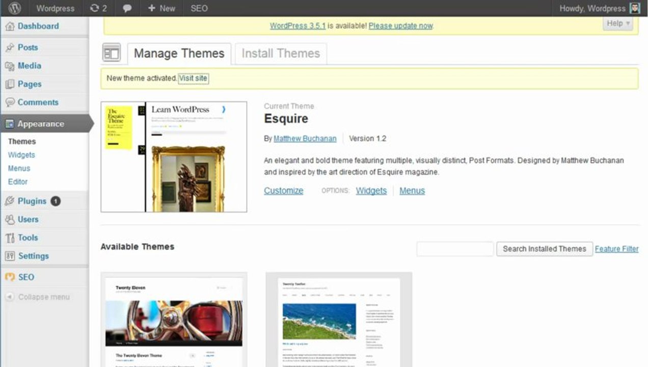The image size is (648, 367).
Task: Open the Media menu label
Action: click(x=30, y=66)
